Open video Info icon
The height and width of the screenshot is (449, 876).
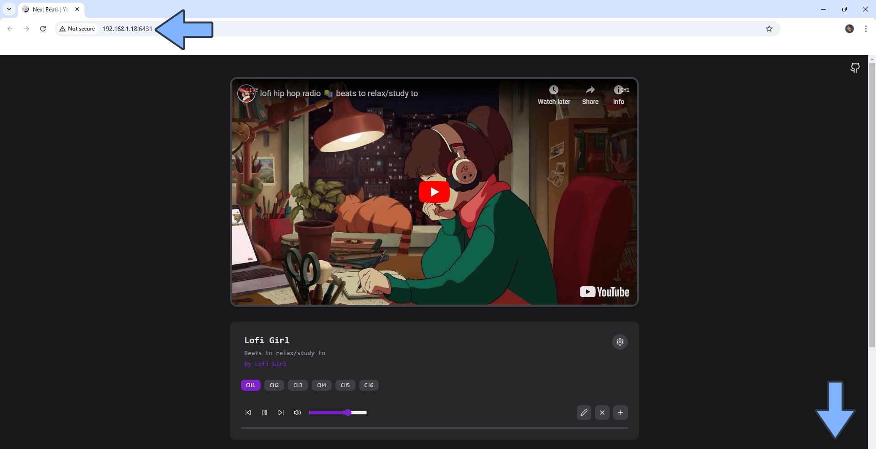pyautogui.click(x=619, y=95)
